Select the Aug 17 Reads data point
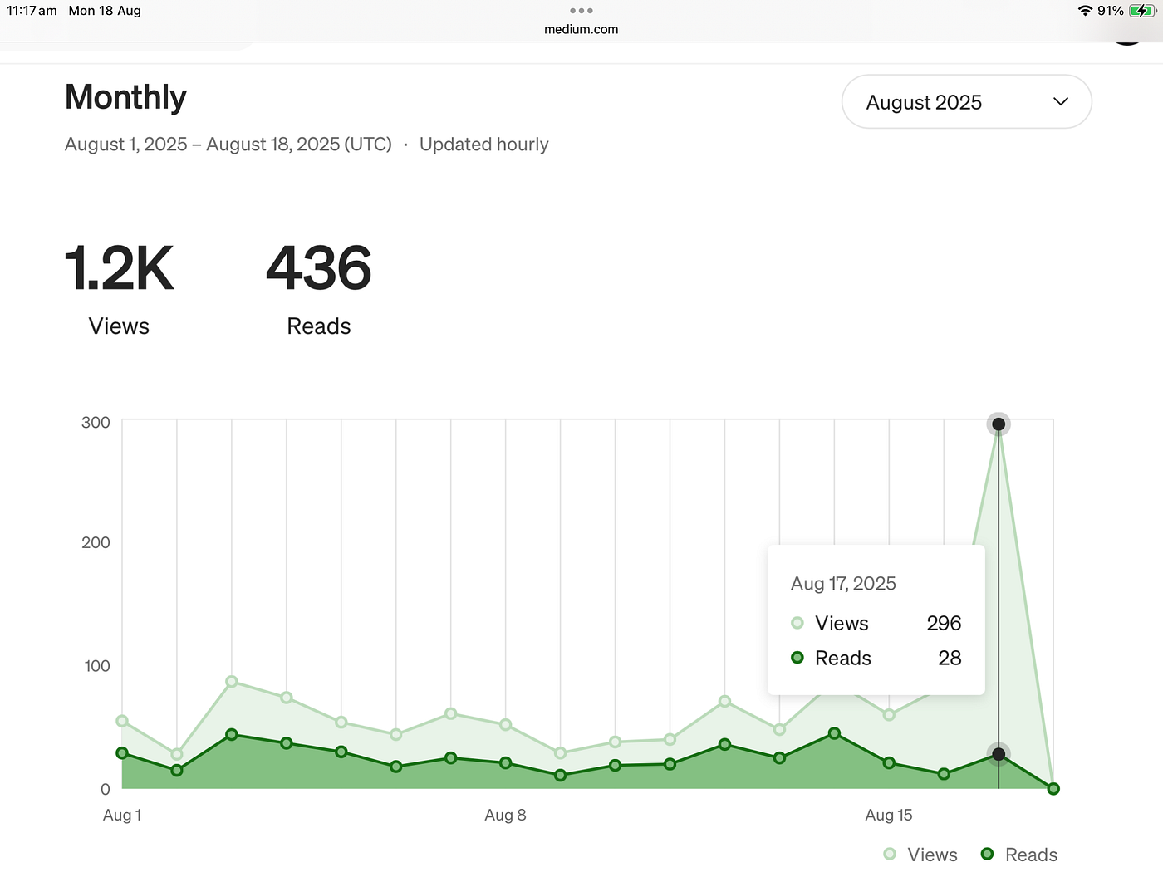This screenshot has height=872, width=1163. (x=999, y=754)
